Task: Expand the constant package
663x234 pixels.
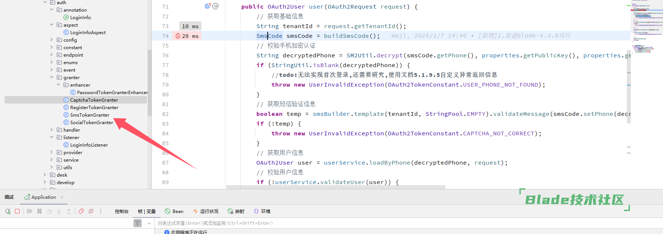Action: tap(52, 47)
